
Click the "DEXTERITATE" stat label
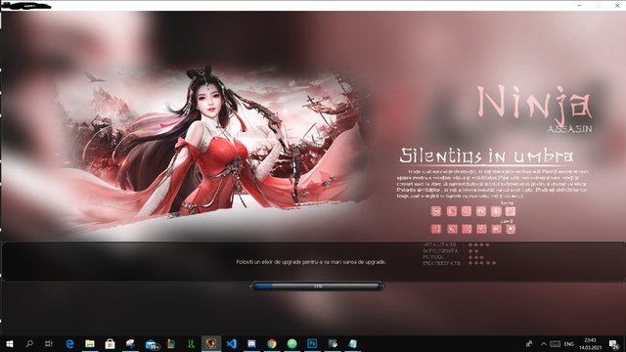click(441, 263)
